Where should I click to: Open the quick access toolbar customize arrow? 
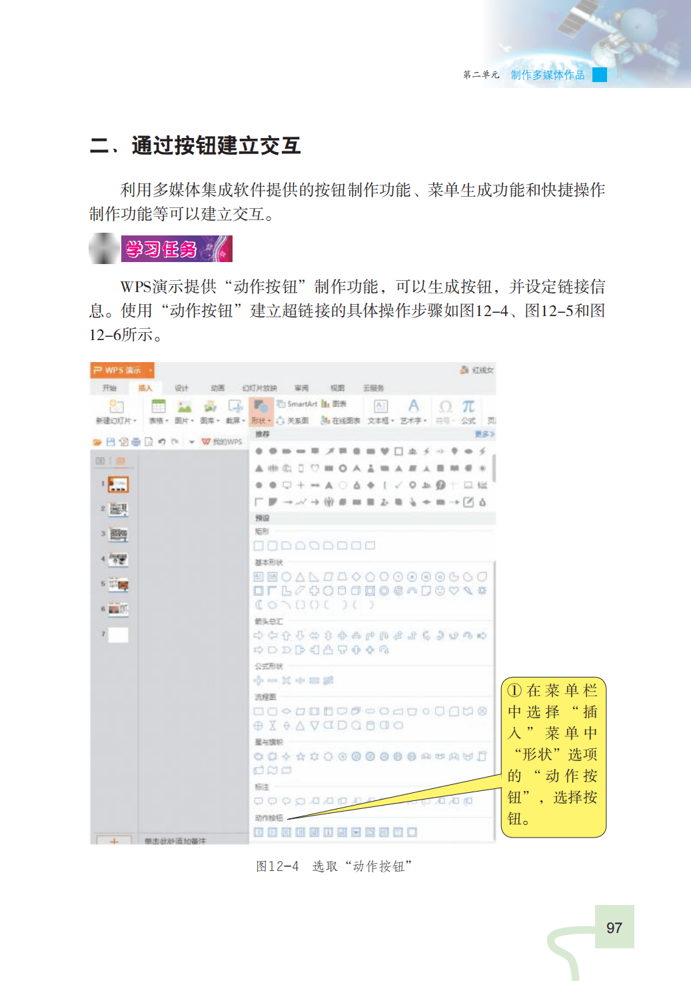point(191,441)
